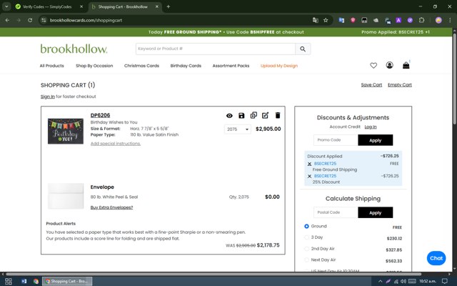Click the vertical page scrollbar thumb

(x=455, y=79)
